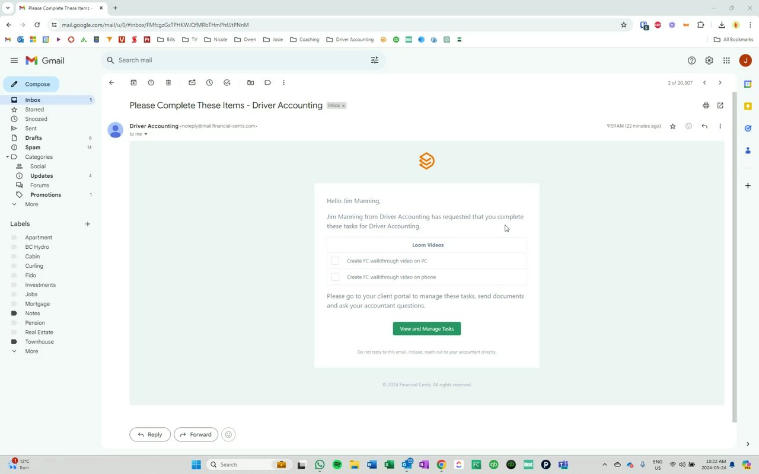759x474 pixels.
Task: Expand recipient details arrow next to 'to me'
Action: click(x=146, y=134)
